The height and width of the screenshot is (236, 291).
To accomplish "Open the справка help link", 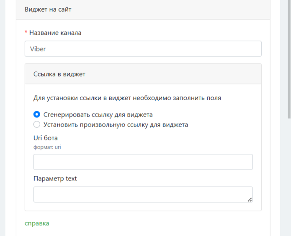I will [37, 223].
